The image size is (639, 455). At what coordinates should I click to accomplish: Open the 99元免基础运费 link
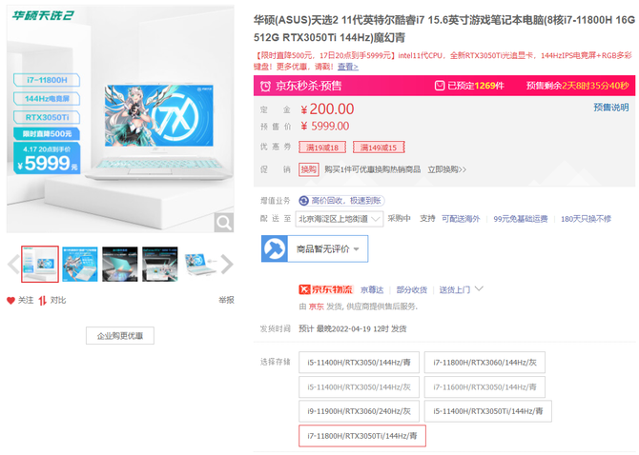(521, 219)
